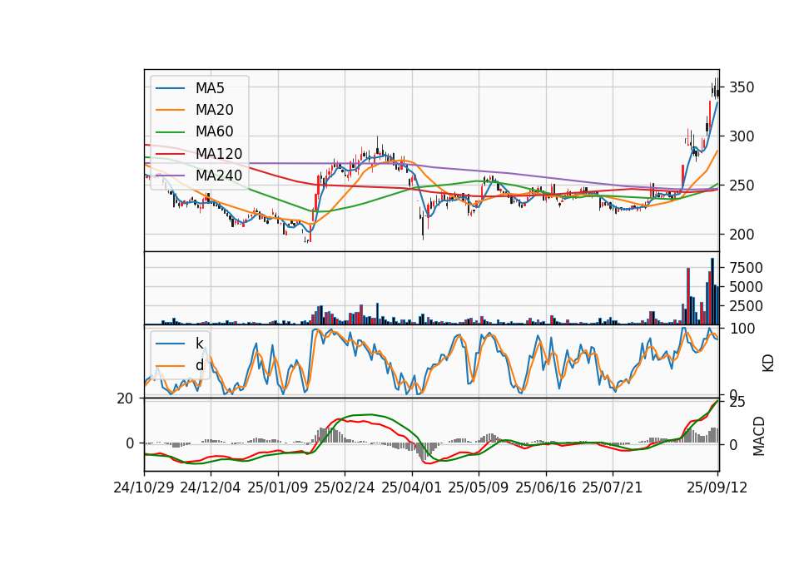Click the k label in KD legend
This screenshot has width=799, height=574.
point(199,344)
